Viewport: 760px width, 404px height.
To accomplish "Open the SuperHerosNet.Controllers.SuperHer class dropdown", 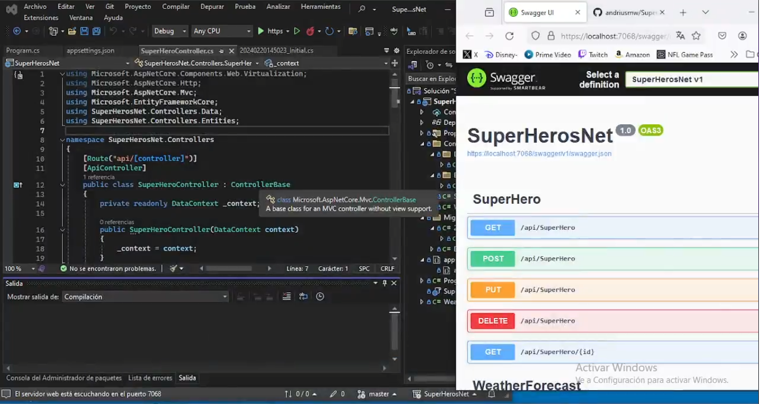I will [x=197, y=63].
